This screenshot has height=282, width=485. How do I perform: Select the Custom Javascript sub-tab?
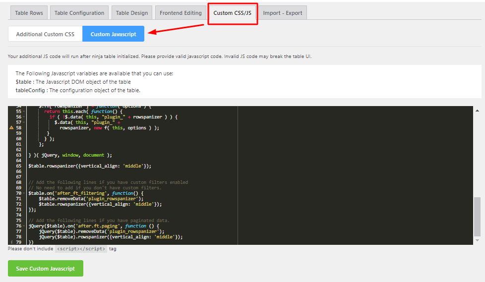[113, 34]
